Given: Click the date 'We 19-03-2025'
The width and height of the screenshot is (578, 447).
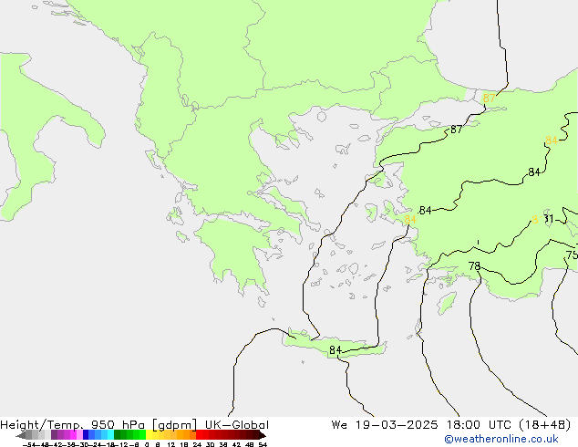Looking at the screenshot, I should click(385, 425).
